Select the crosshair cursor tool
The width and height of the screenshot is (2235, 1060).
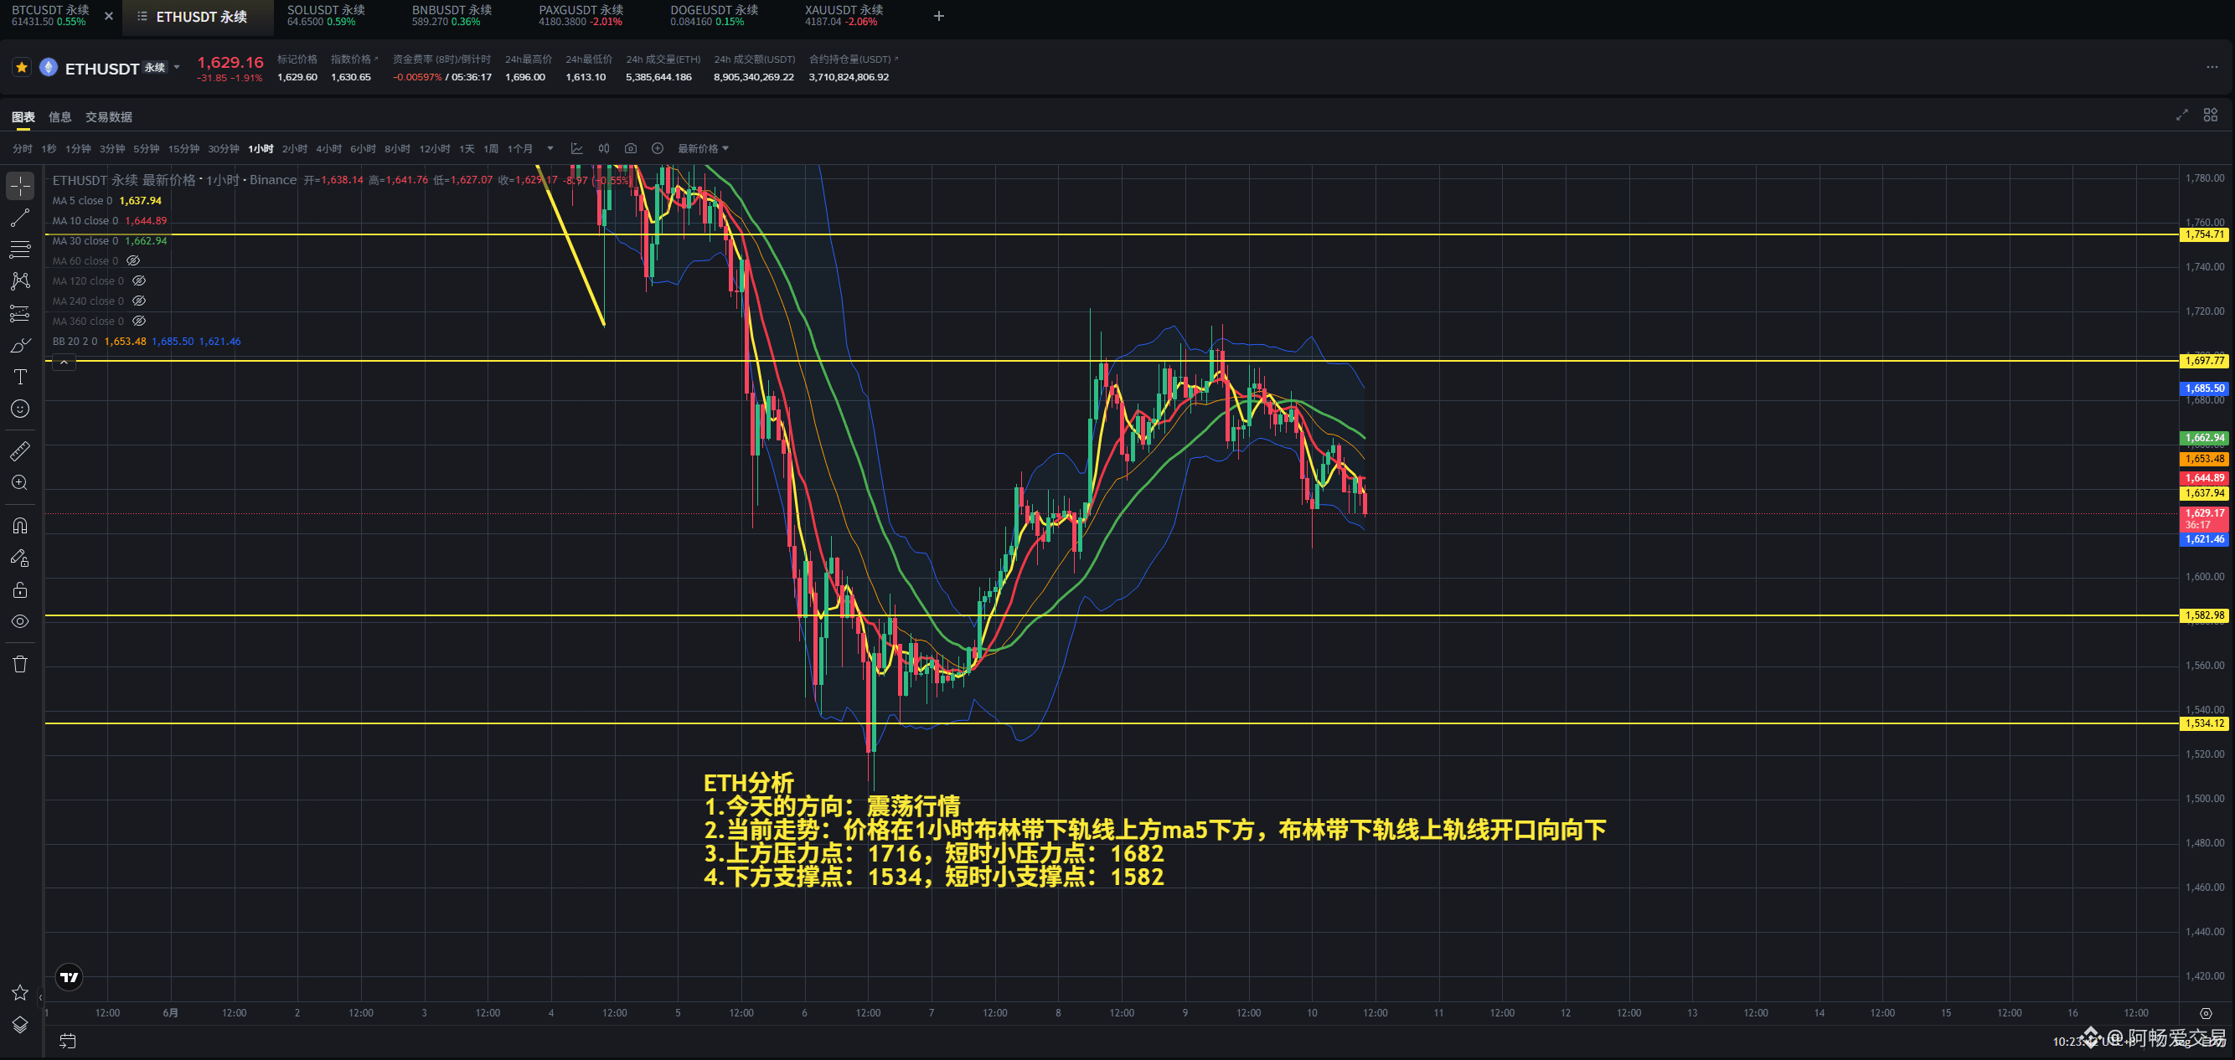pyautogui.click(x=20, y=186)
